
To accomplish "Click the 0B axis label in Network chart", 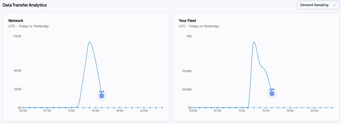I will point(19,108).
